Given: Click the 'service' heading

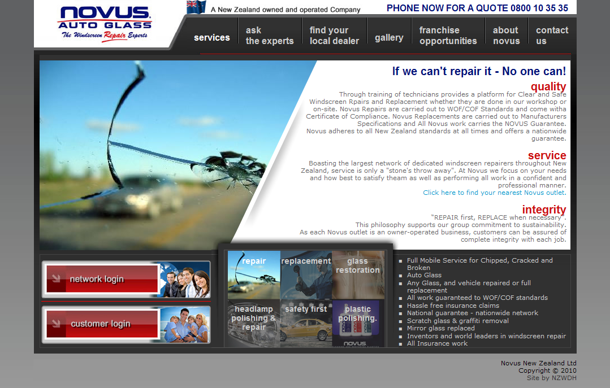Looking at the screenshot, I should (547, 155).
